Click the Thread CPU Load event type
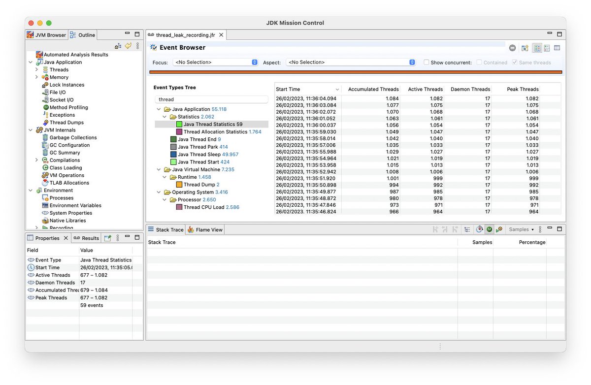The width and height of the screenshot is (591, 385). pyautogui.click(x=206, y=207)
